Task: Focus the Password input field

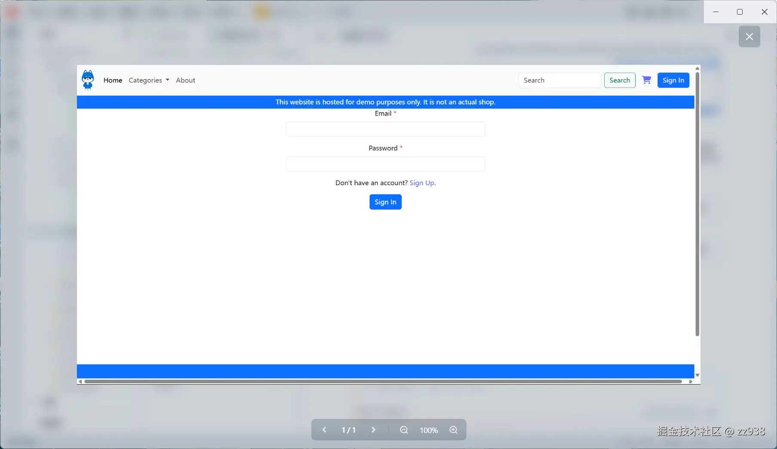Action: click(385, 164)
